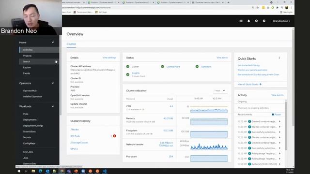Collapse the Operators navigation section

[x=53, y=83]
